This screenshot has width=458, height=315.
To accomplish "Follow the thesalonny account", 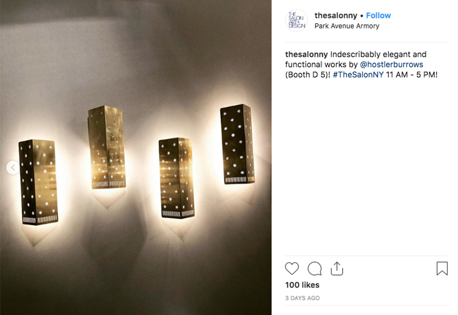I will click(379, 15).
